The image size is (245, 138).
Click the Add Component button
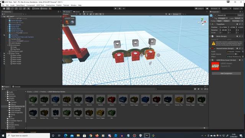226,73
